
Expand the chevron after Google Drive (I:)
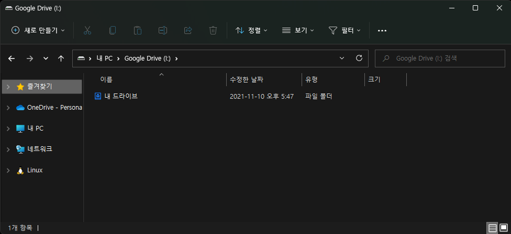[176, 58]
